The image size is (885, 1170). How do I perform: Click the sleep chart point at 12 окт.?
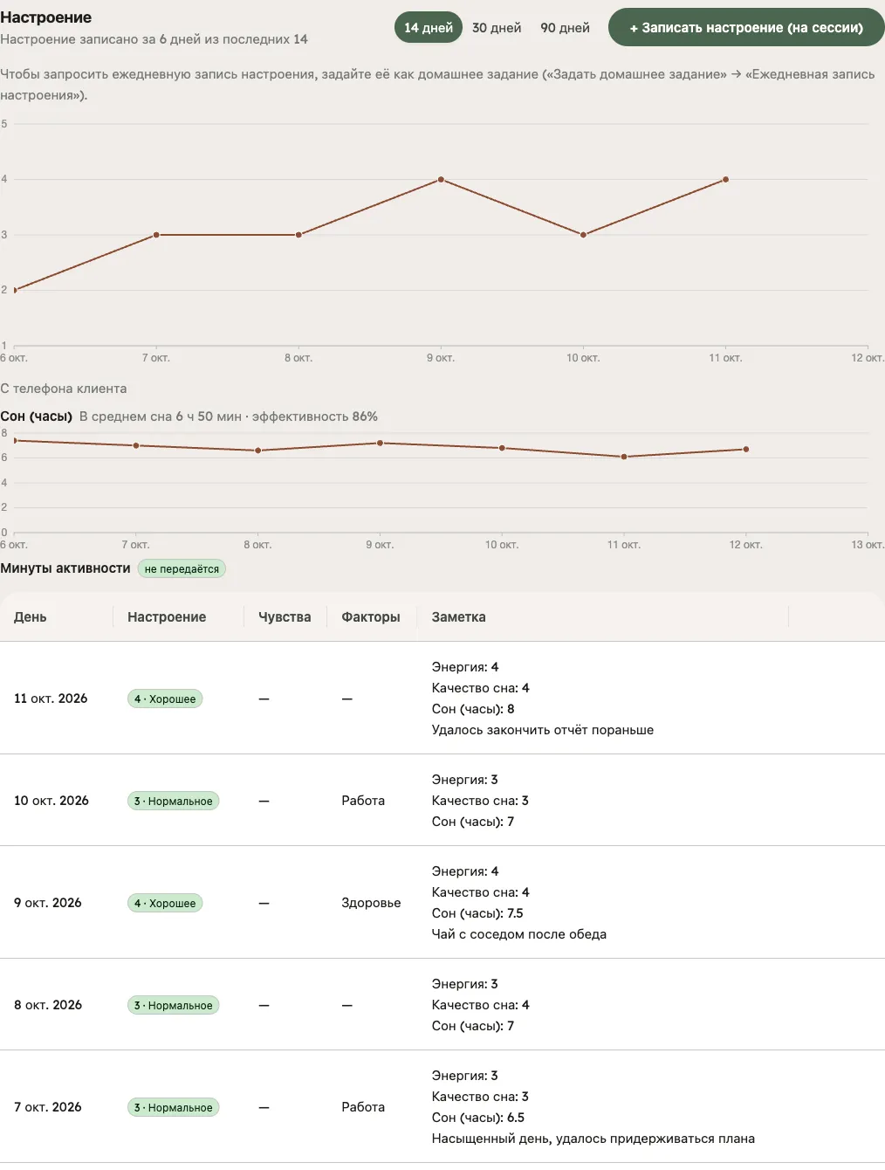coord(746,450)
